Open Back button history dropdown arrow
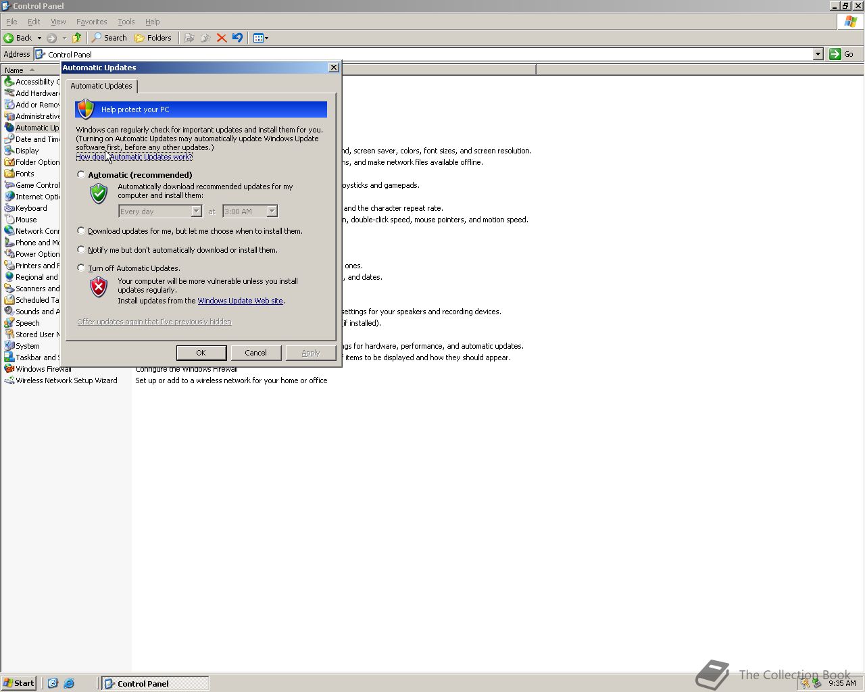Screen dimensions: 865x692 39,38
